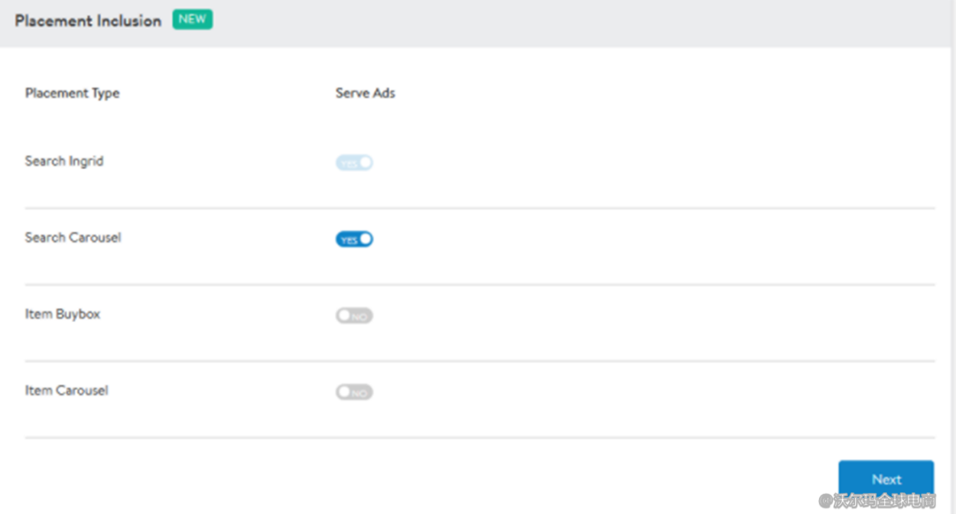Viewport: 956px width, 514px height.
Task: Click the green NEW badge
Action: click(193, 20)
